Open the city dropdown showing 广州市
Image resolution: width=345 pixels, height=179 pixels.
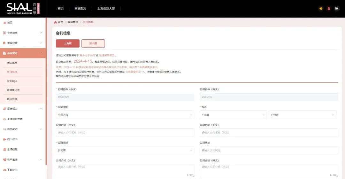302,115
